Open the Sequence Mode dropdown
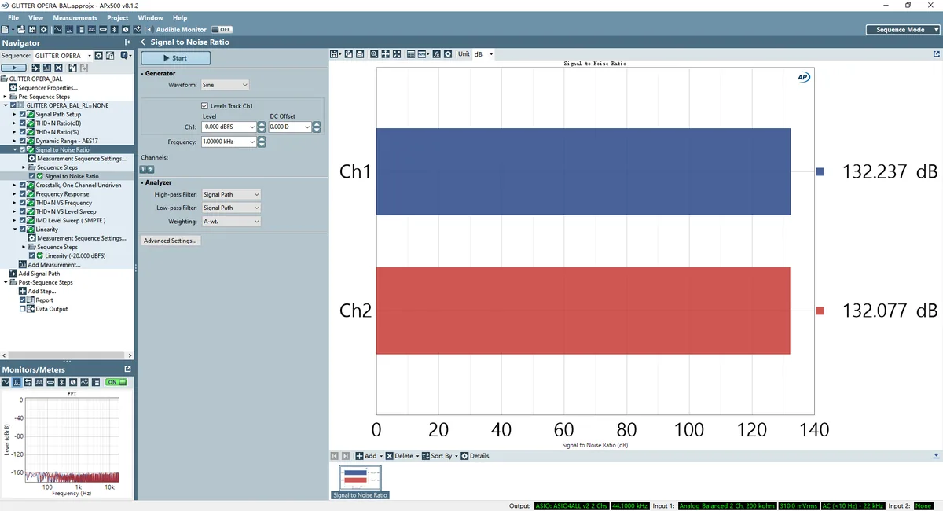This screenshot has height=511, width=943. pos(903,30)
